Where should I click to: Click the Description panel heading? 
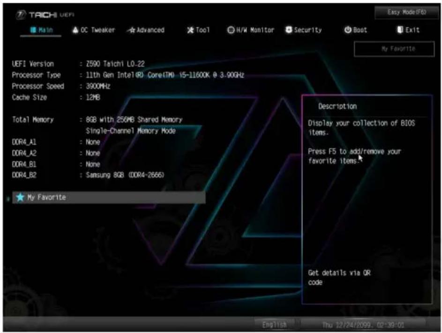click(x=337, y=107)
